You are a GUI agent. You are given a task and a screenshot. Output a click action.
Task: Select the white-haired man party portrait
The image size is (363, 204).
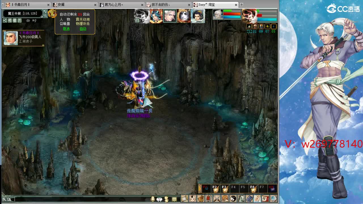(x=170, y=16)
